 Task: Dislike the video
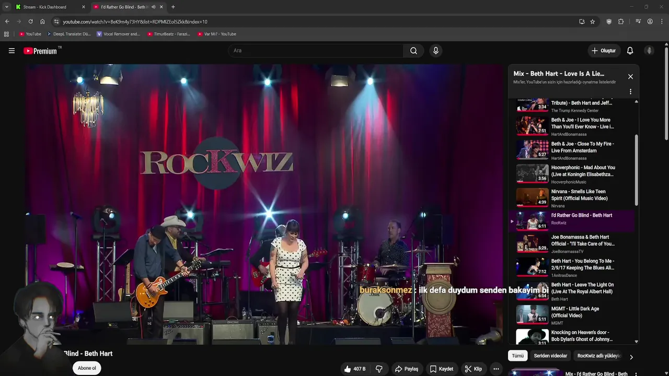[379, 369]
